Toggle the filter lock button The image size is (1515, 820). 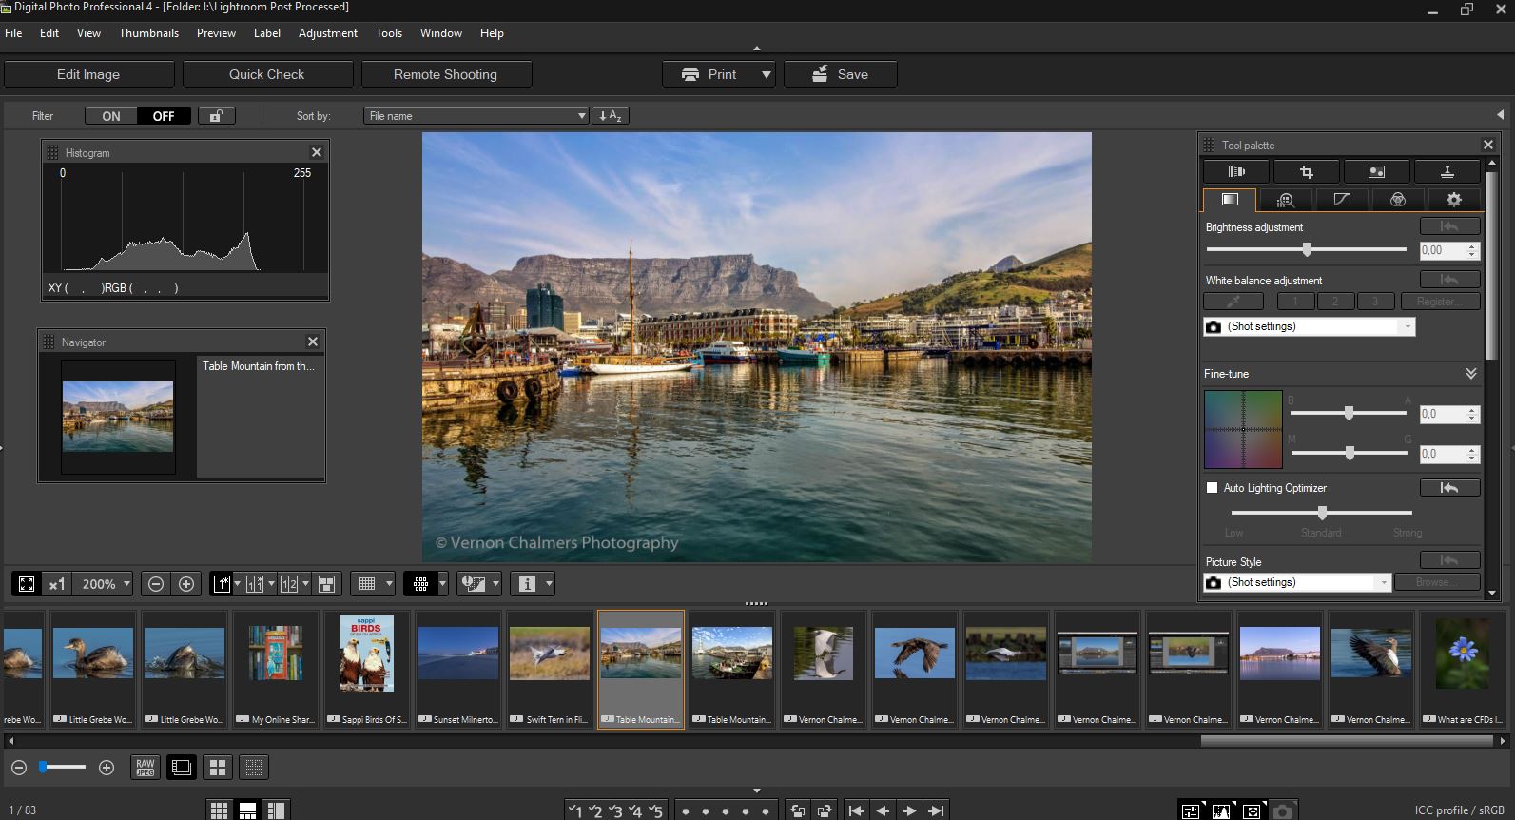[x=216, y=116]
